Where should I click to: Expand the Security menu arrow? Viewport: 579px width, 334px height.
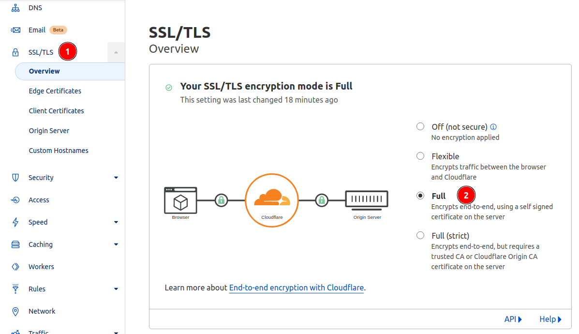coord(116,178)
